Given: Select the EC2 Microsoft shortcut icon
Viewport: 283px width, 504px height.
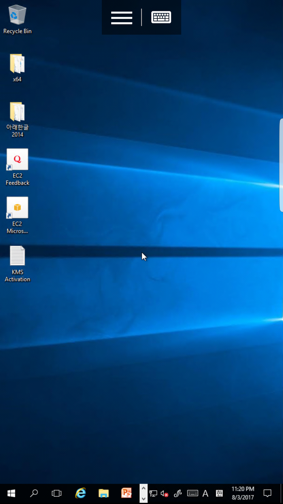Looking at the screenshot, I should (17, 216).
